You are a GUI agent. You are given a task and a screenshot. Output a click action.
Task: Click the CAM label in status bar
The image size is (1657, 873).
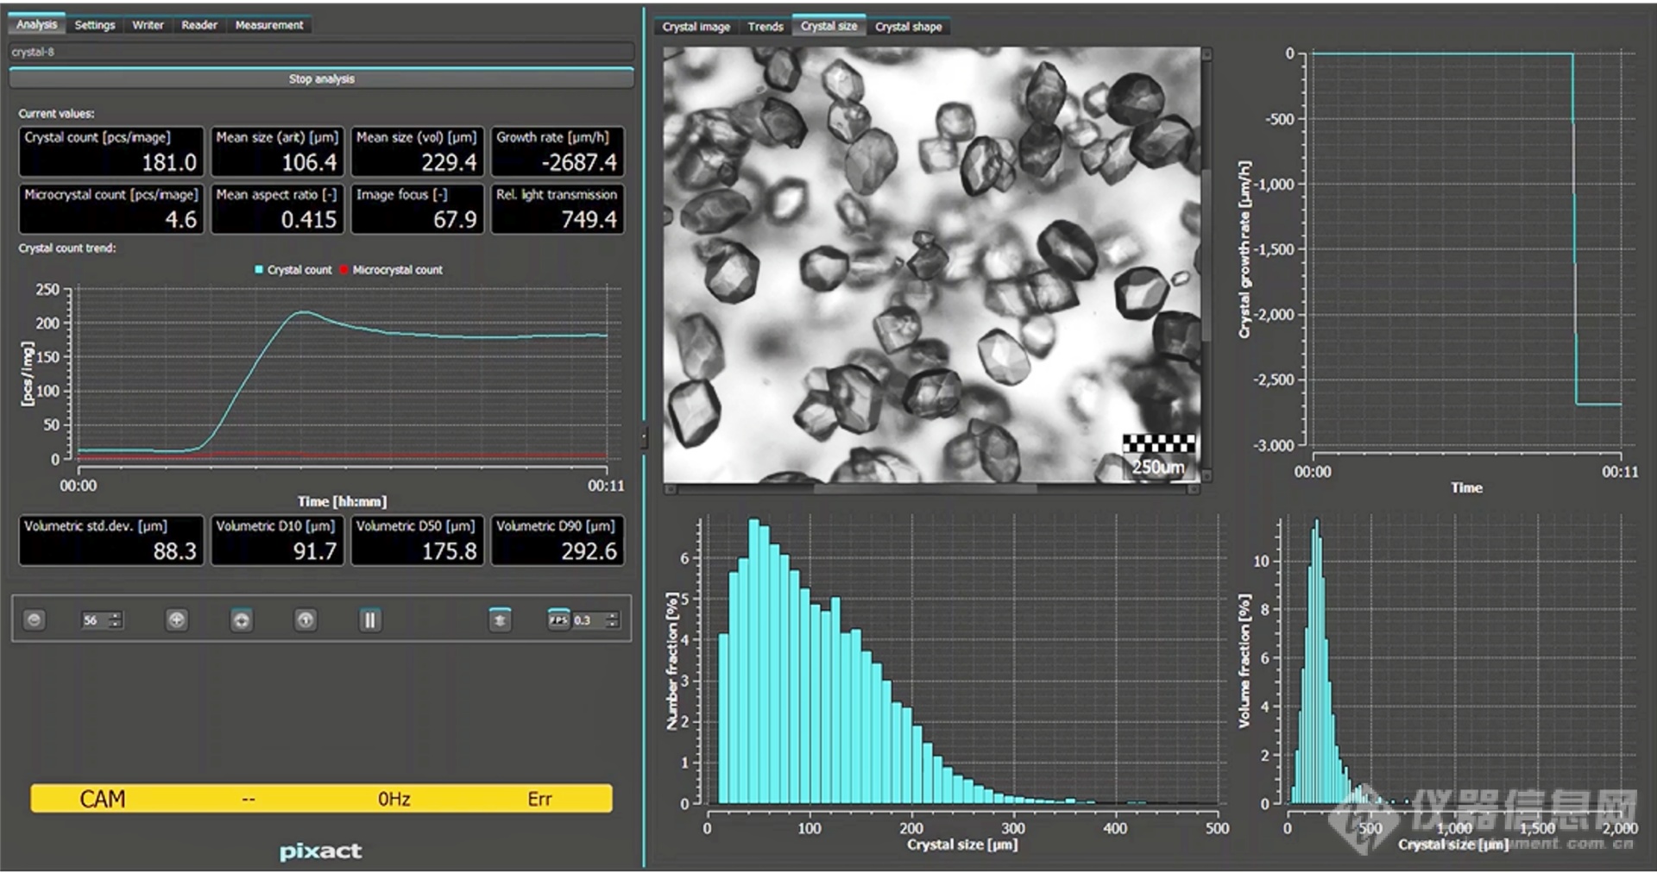coord(103,799)
